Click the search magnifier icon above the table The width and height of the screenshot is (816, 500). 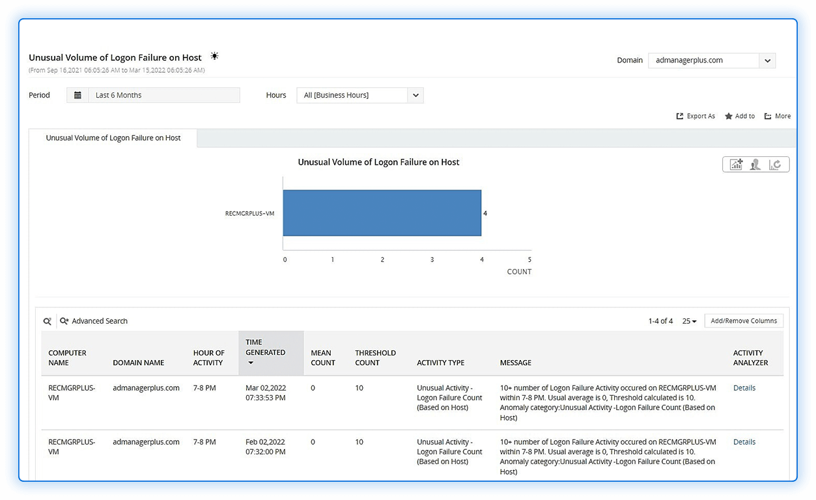[x=46, y=321]
